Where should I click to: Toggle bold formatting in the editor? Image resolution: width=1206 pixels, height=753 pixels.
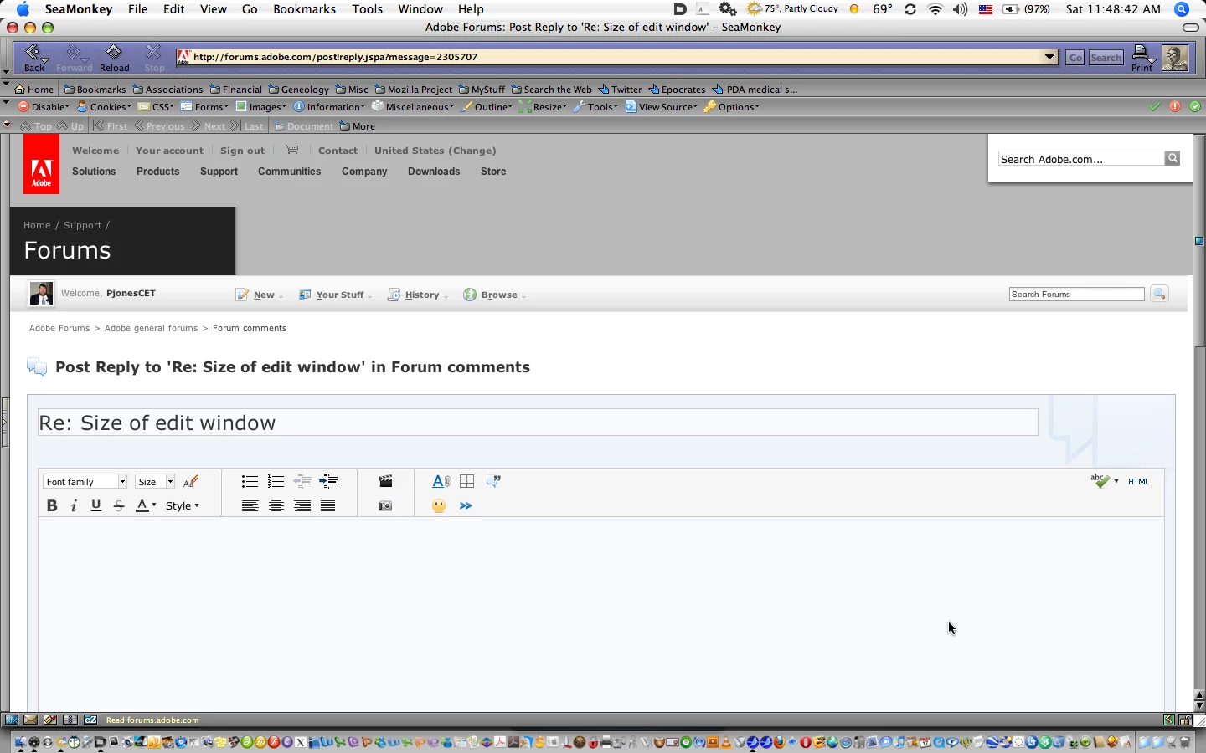point(52,505)
